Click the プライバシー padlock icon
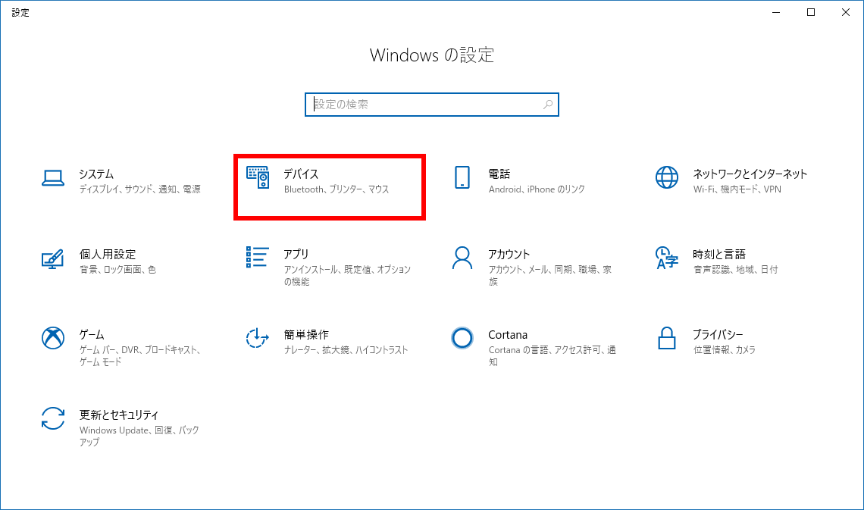Image resolution: width=864 pixels, height=510 pixels. [667, 338]
